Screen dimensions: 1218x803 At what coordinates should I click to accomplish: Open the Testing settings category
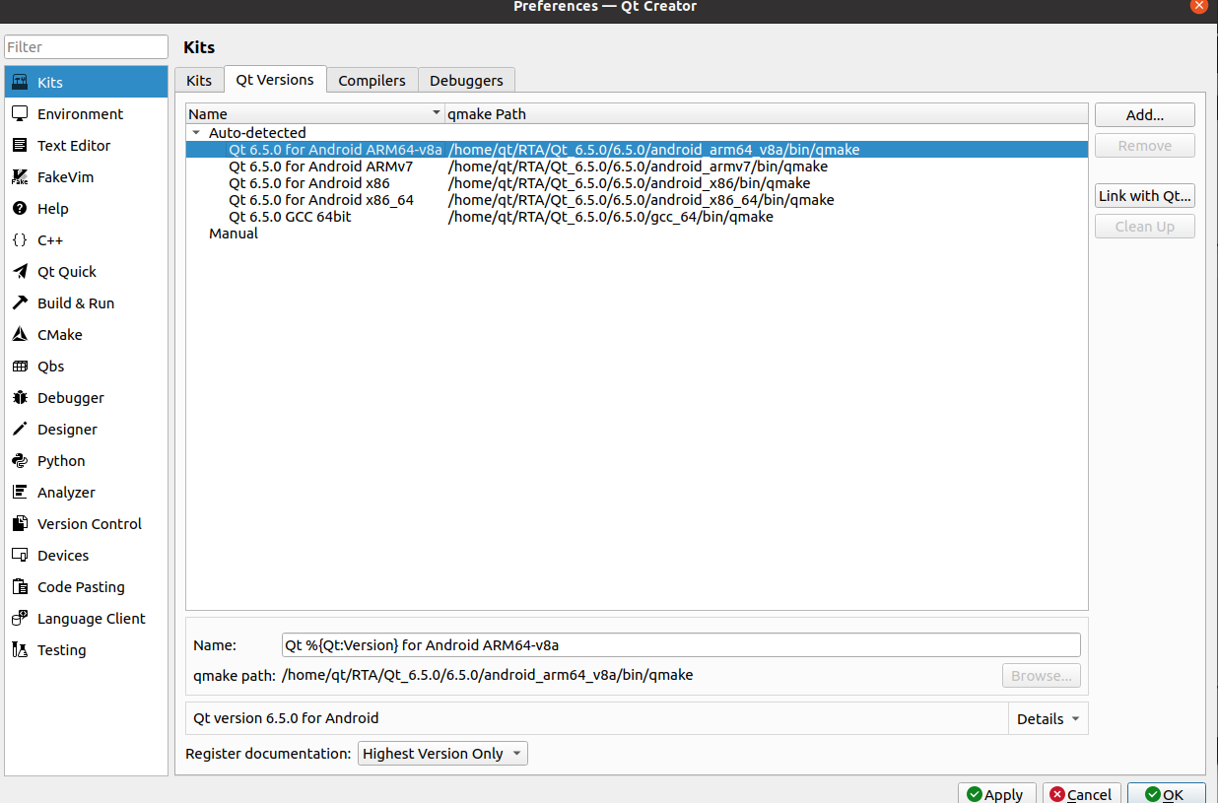[86, 650]
